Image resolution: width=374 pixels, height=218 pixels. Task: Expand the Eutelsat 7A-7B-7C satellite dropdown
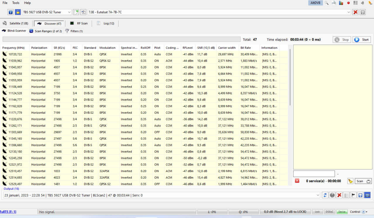pos(349,12)
